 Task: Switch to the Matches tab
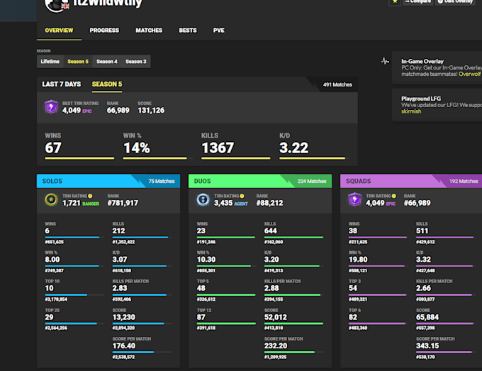point(149,31)
